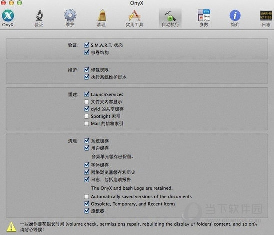
Task: Open the 维护 gear icon
Action: (x=70, y=18)
